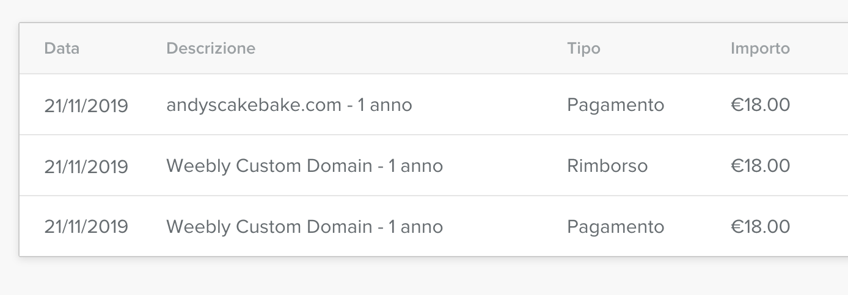The height and width of the screenshot is (295, 848).
Task: Select the last row's Weebly Custom Domain description
Action: pyautogui.click(x=304, y=227)
